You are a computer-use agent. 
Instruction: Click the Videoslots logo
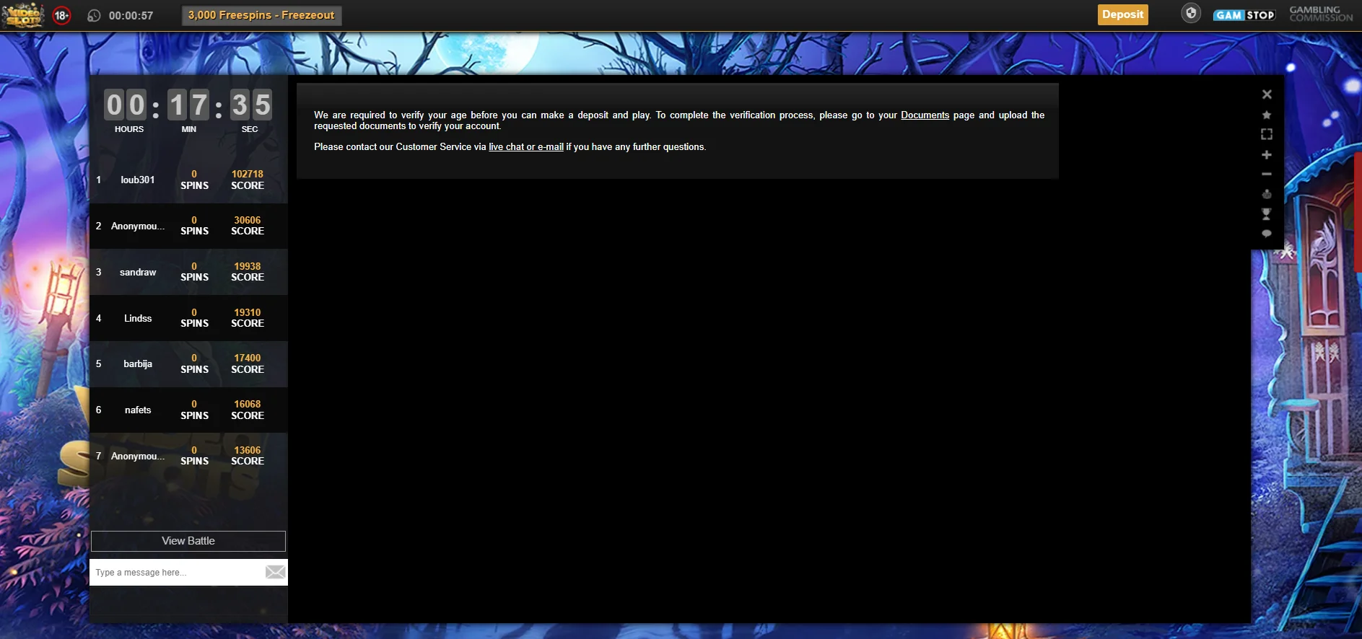[22, 14]
